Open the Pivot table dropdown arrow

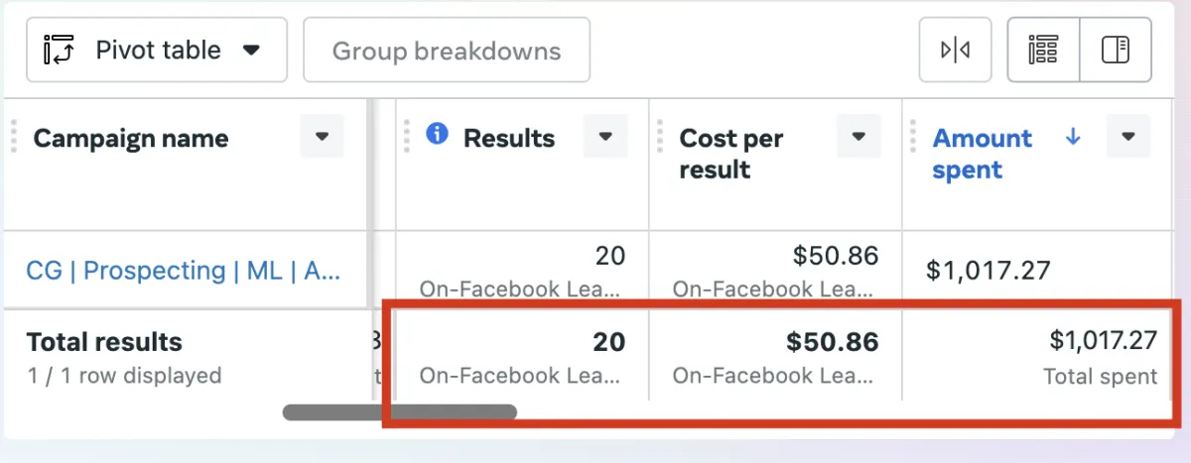click(x=251, y=50)
